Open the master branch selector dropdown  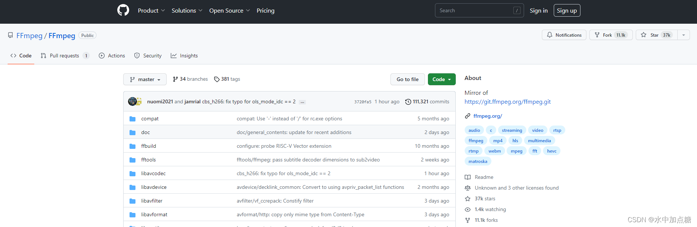pos(145,79)
